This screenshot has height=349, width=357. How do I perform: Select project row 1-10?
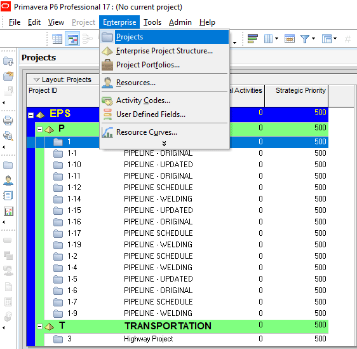click(x=186, y=165)
